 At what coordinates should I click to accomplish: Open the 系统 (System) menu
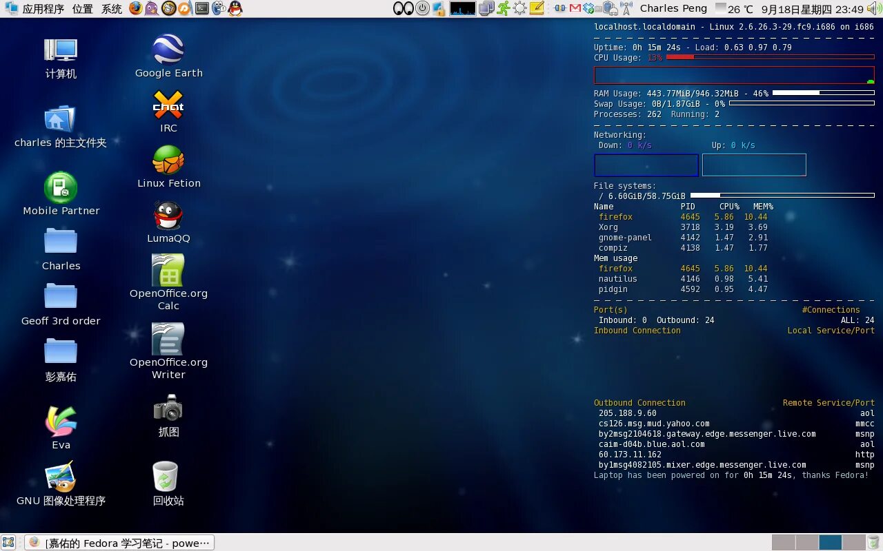point(112,9)
